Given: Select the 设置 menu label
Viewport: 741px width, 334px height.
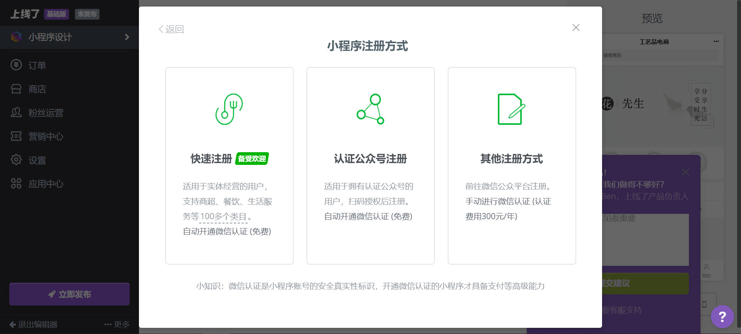Looking at the screenshot, I should pos(37,160).
